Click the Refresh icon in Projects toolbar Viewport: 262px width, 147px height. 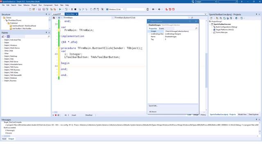224,18
